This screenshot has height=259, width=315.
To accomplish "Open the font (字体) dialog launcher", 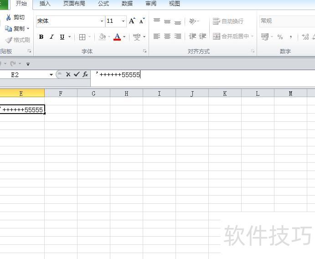I will (145, 51).
